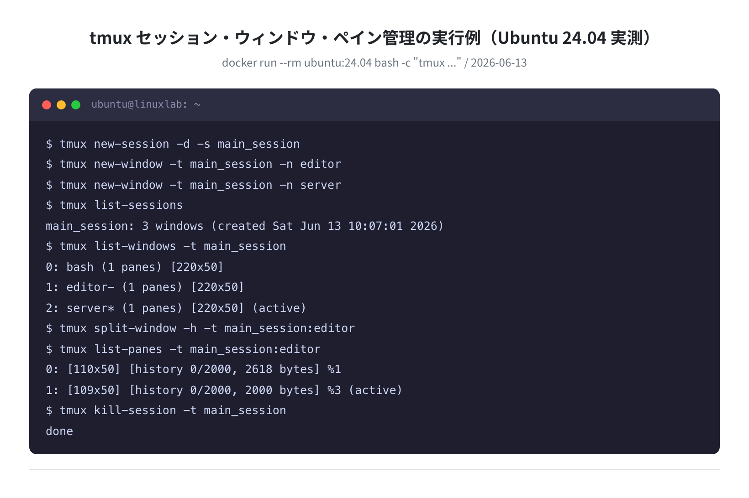Click the 'done' output line

(59, 431)
